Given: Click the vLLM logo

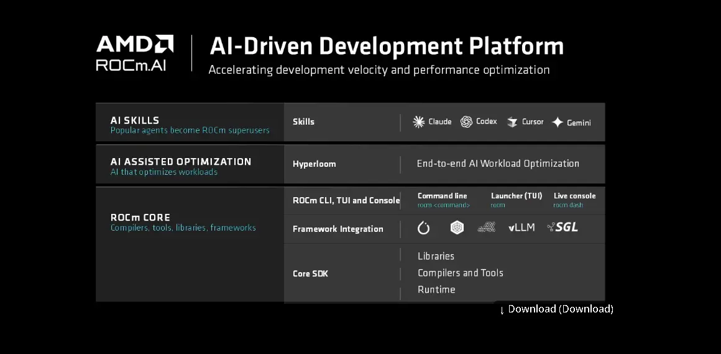Looking at the screenshot, I should click(521, 228).
